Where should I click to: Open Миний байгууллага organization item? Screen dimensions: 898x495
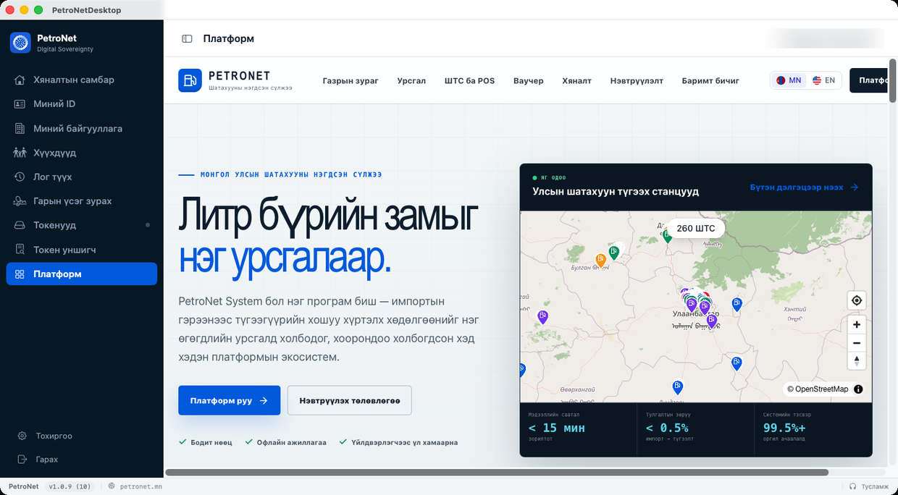(x=82, y=129)
